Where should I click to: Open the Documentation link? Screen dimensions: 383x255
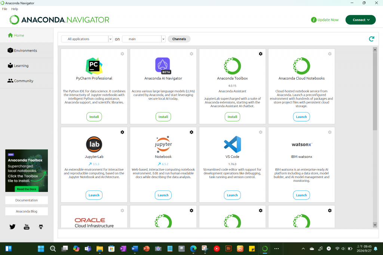[27, 200]
